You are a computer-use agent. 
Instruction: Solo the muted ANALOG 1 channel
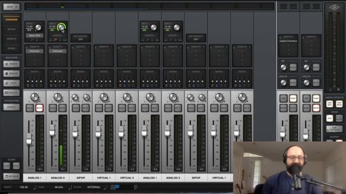(x=30, y=108)
